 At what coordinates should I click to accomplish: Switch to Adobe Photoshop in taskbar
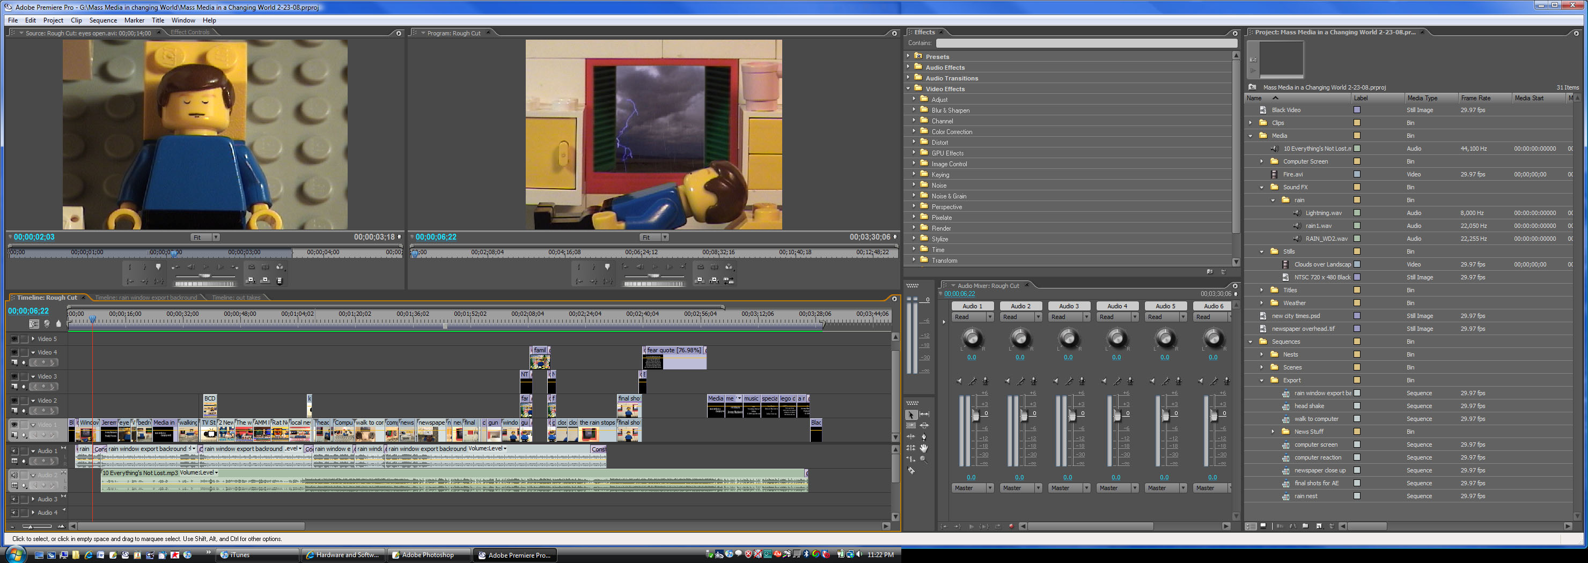click(x=430, y=554)
